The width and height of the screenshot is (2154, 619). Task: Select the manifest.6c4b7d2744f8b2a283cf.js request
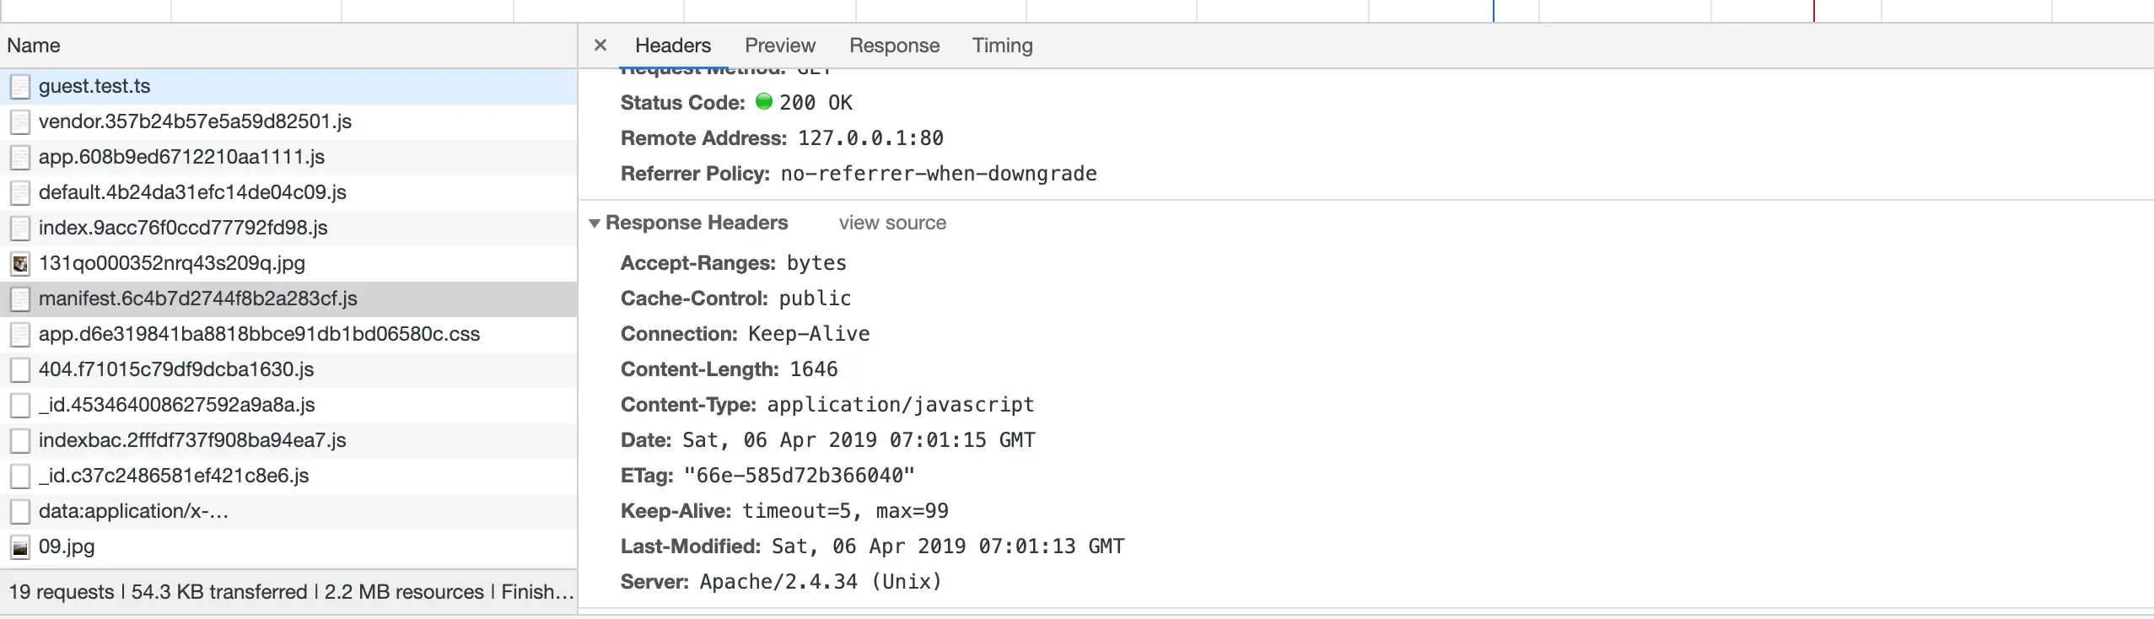click(197, 299)
